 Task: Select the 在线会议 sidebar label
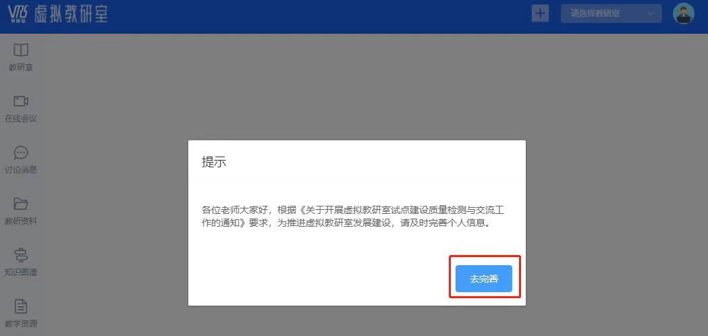click(21, 119)
